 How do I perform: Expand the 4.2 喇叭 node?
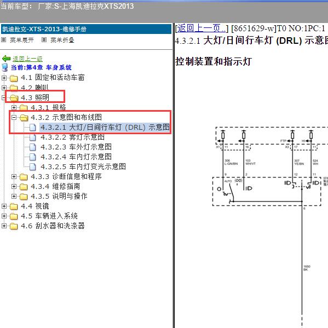[x=4, y=88]
